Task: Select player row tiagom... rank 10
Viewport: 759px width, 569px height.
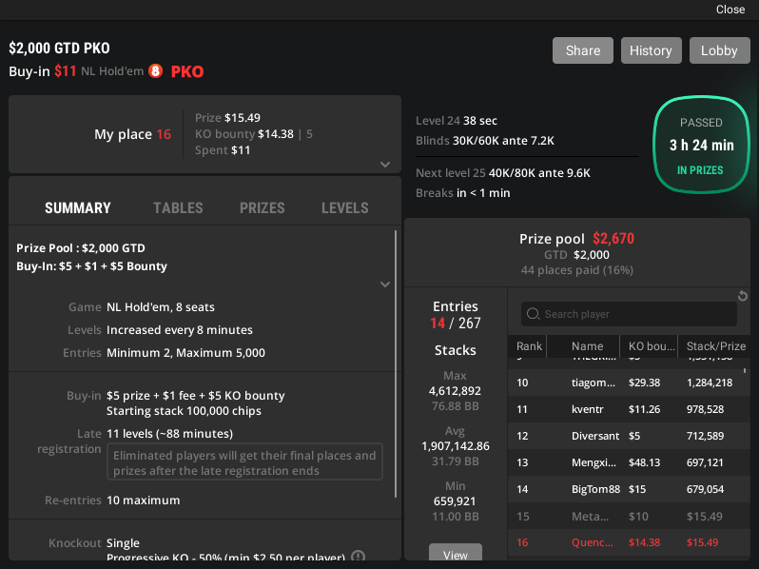Action: [x=629, y=383]
